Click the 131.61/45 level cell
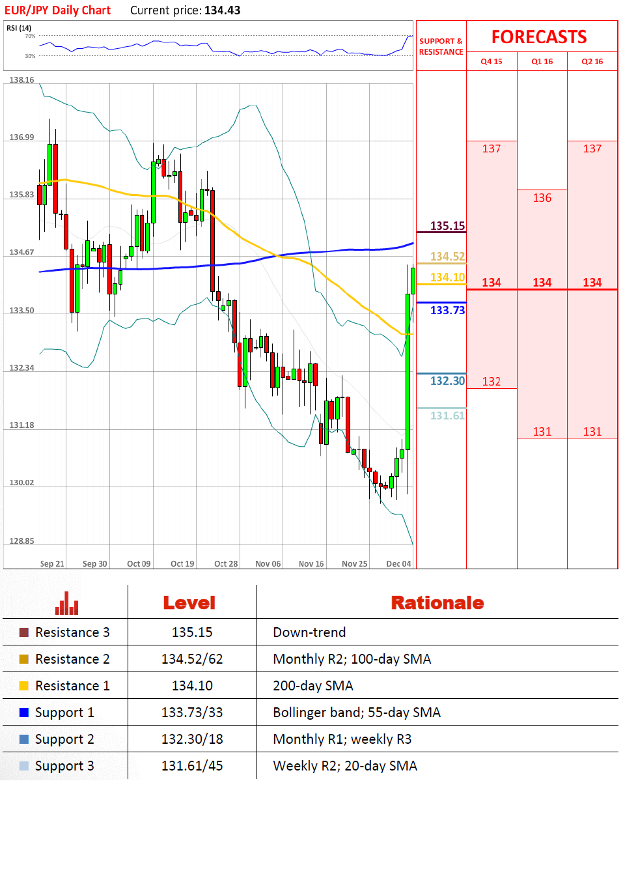This screenshot has height=891, width=623. (192, 766)
